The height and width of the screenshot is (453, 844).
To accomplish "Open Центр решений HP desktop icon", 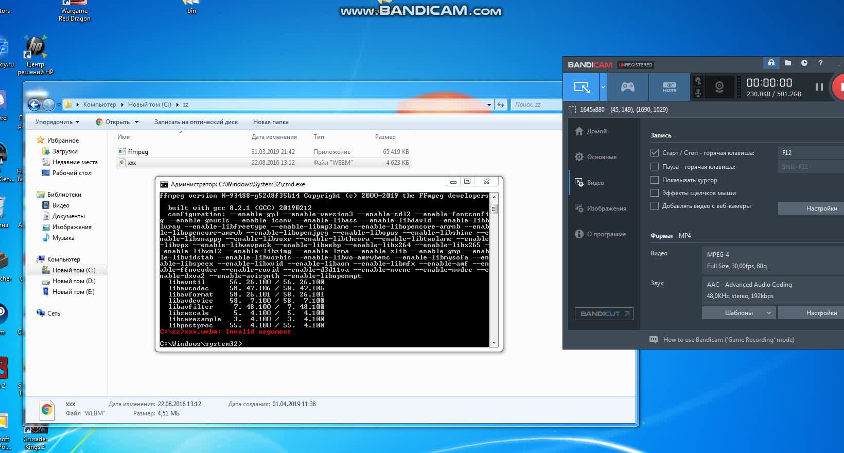I will click(x=36, y=55).
